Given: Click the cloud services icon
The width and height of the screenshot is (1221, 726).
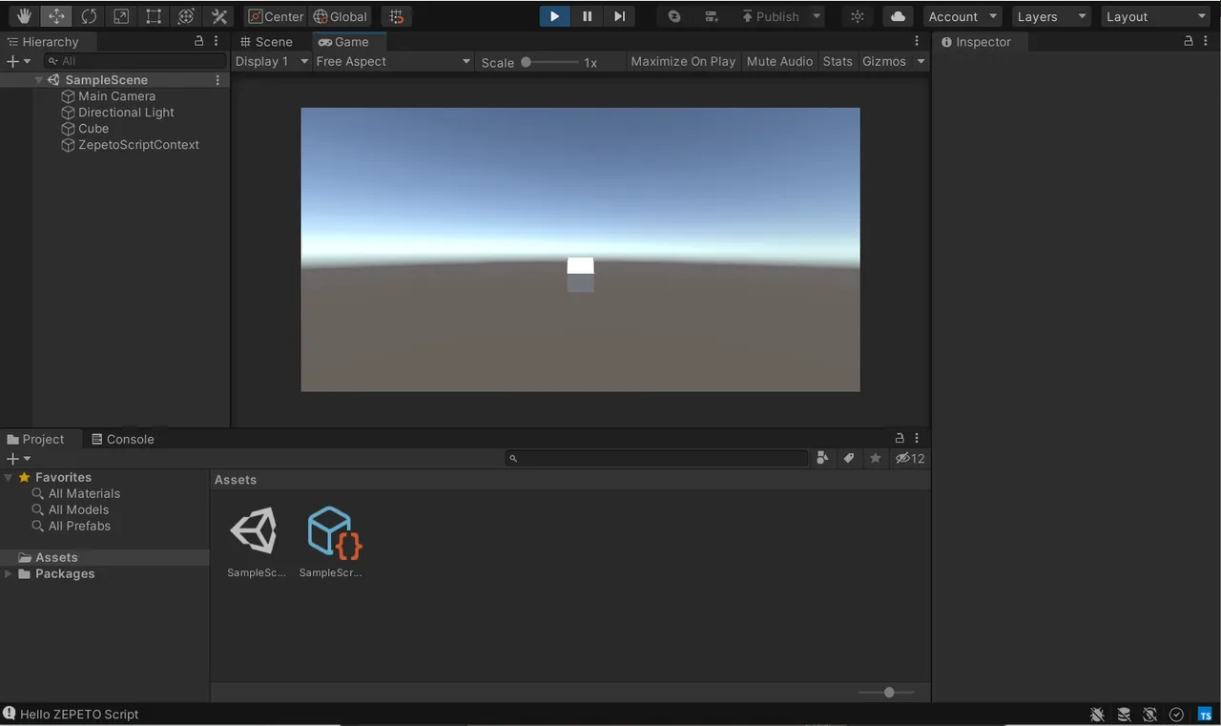Looking at the screenshot, I should (898, 16).
